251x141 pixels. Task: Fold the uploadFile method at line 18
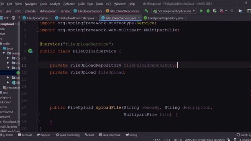38,114
